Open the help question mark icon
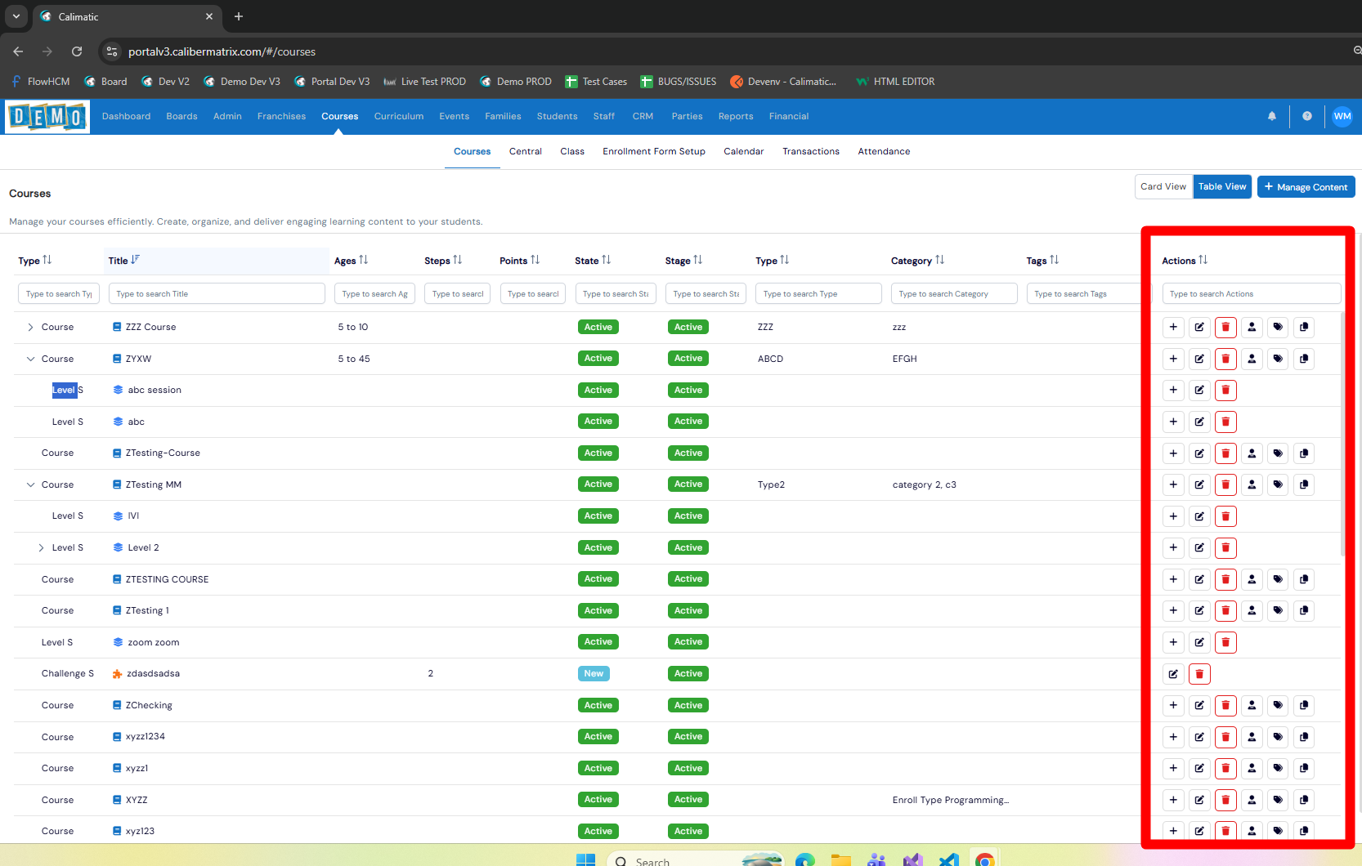This screenshot has height=866, width=1362. [1307, 116]
